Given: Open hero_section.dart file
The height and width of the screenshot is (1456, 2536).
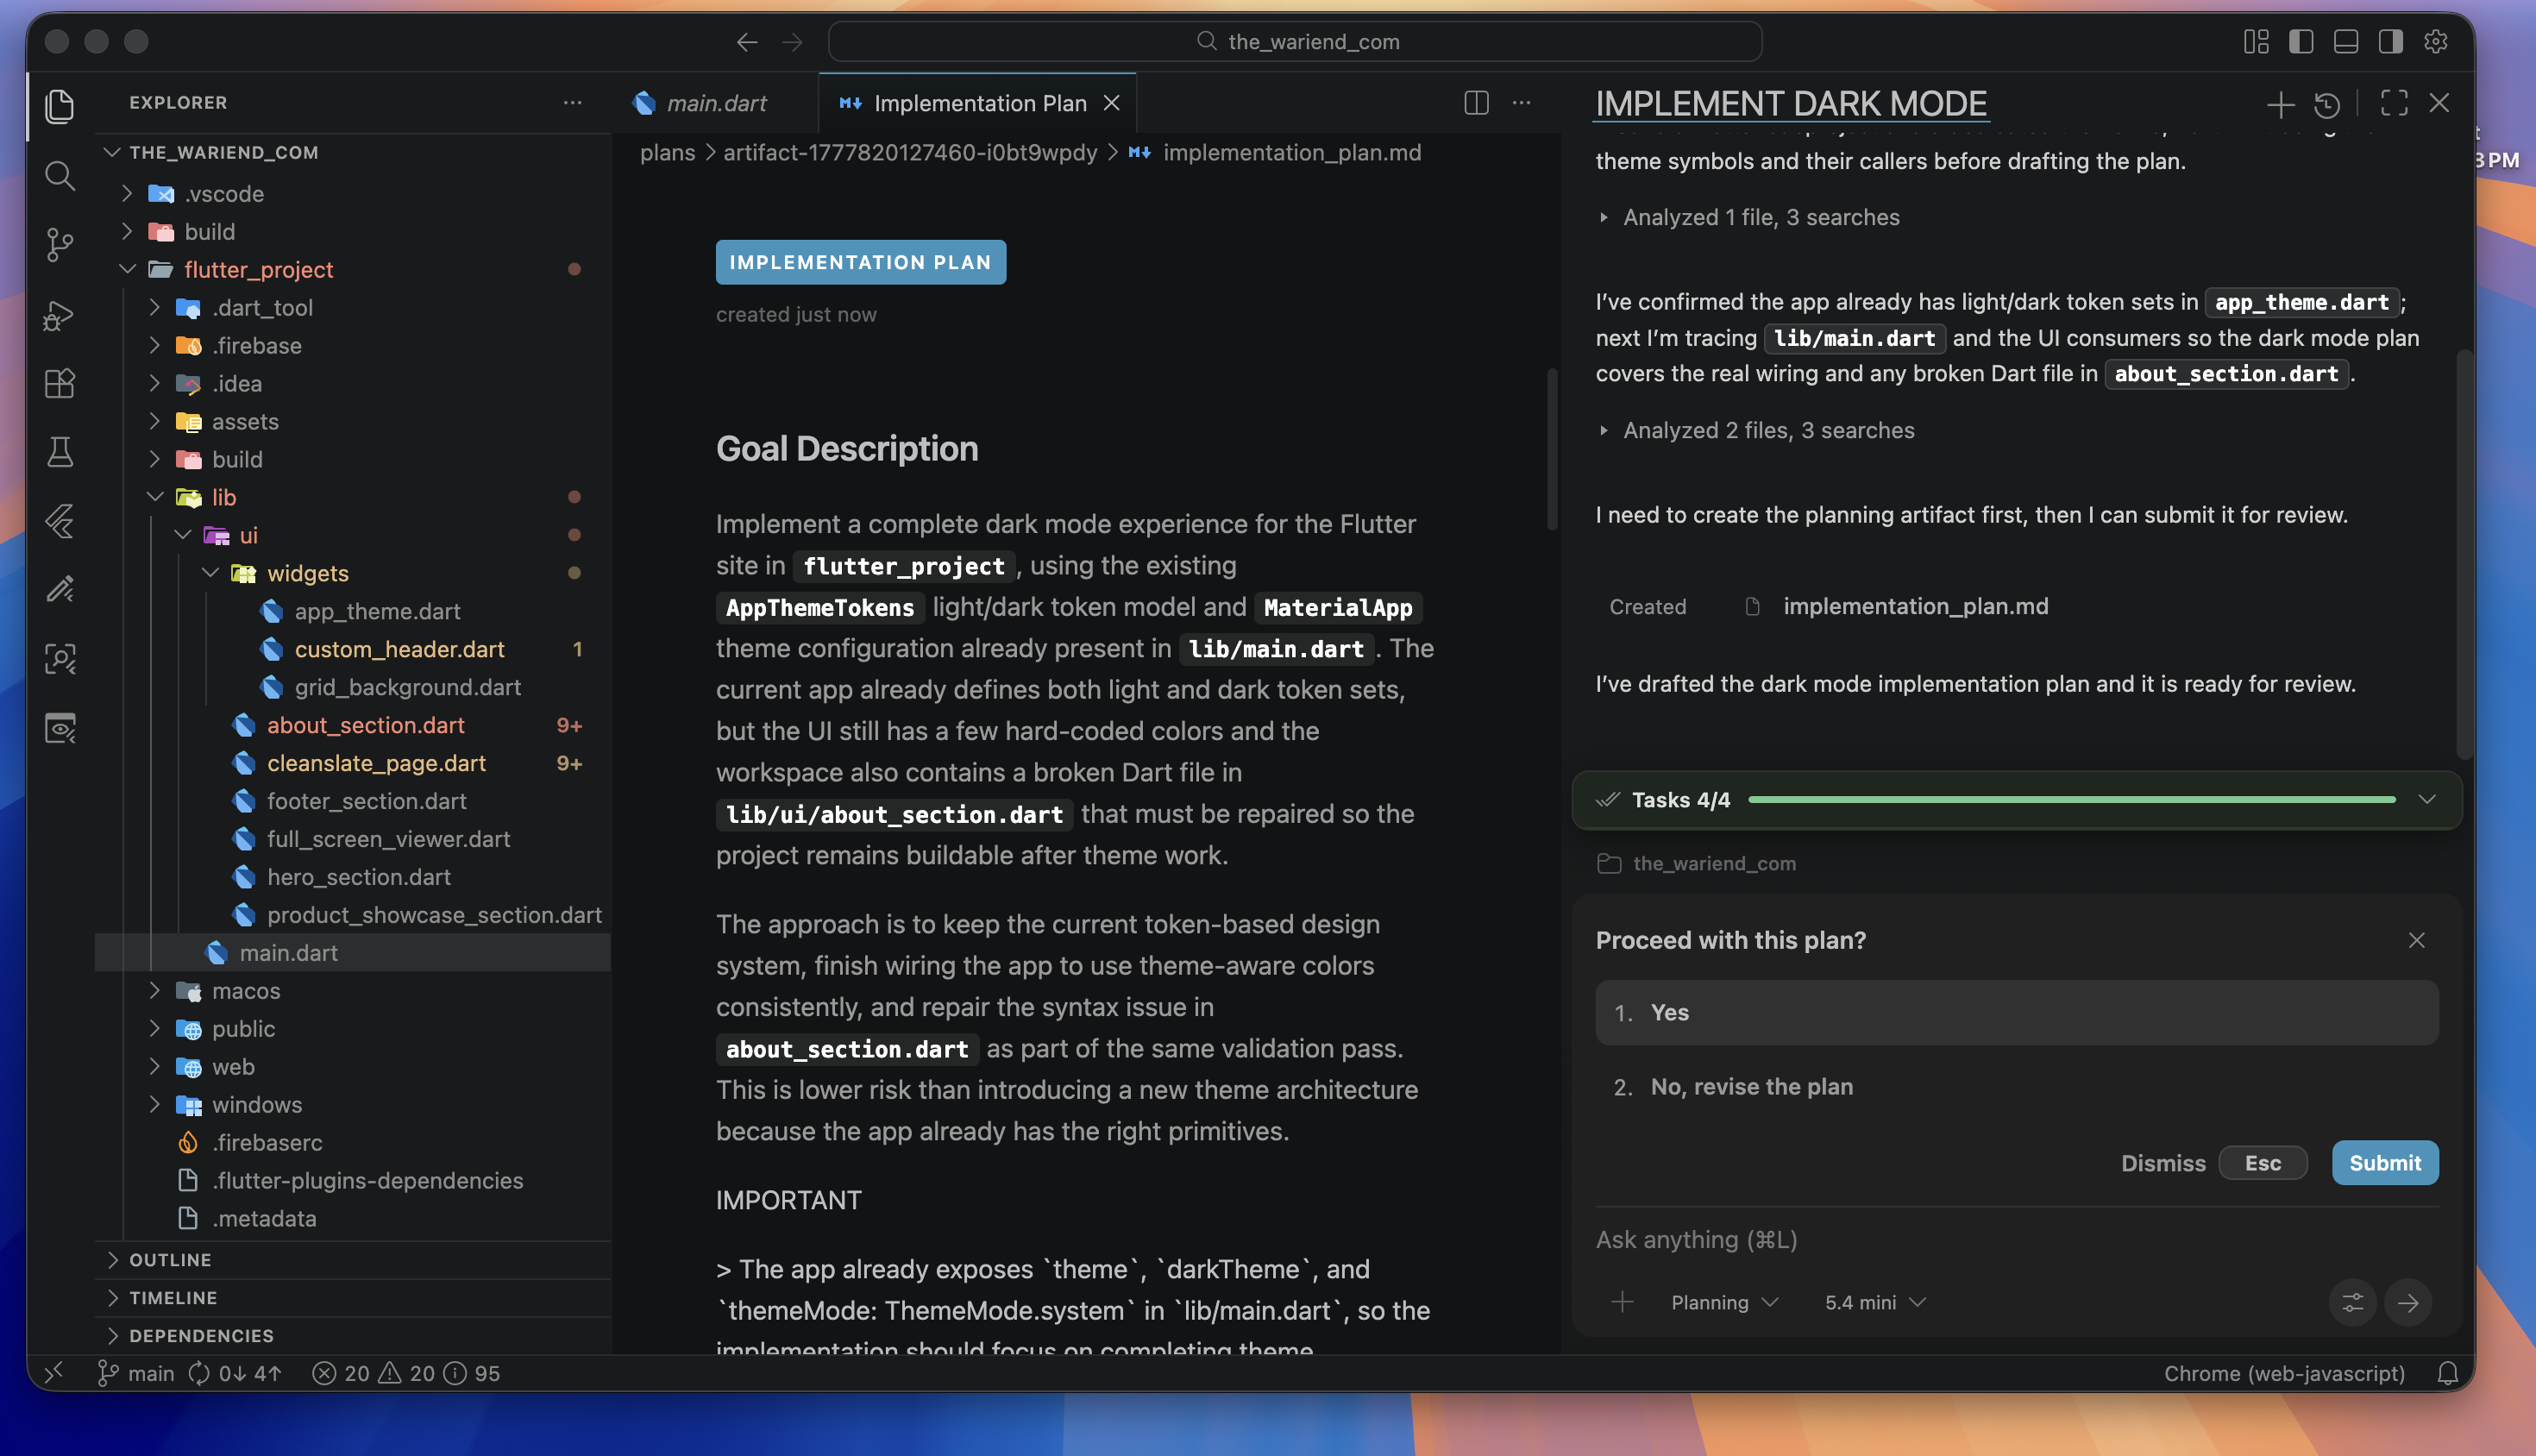Looking at the screenshot, I should (358, 877).
